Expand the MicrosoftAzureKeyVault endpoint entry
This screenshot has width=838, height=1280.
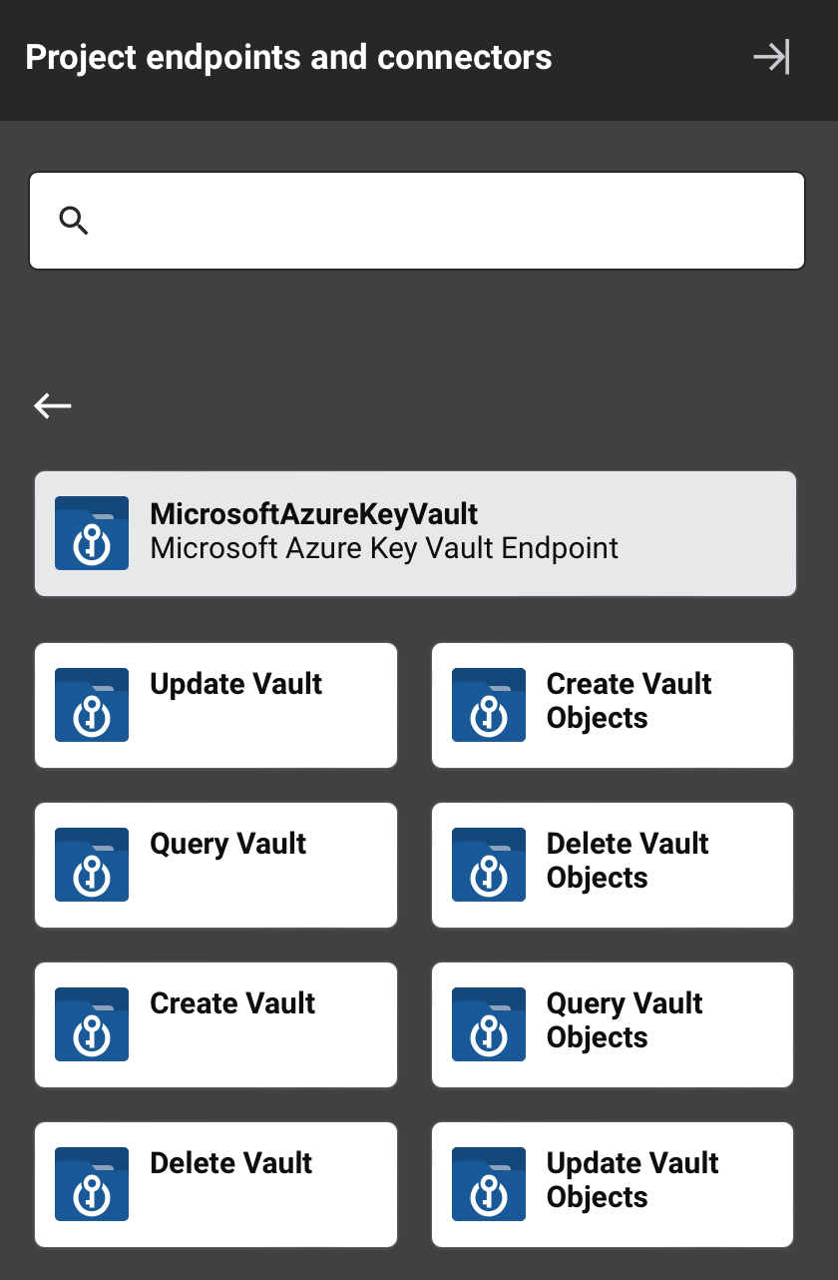click(415, 533)
